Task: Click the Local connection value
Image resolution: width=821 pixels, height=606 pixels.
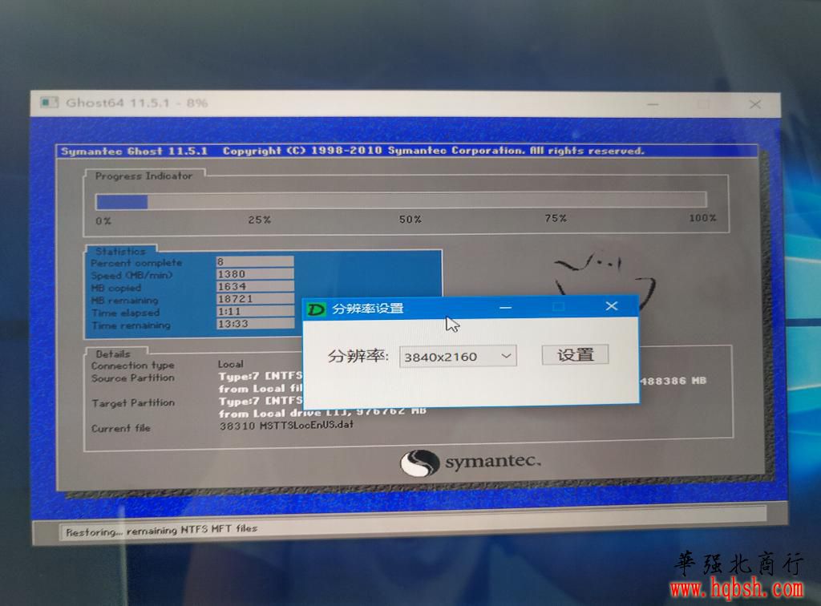Action: tap(230, 364)
